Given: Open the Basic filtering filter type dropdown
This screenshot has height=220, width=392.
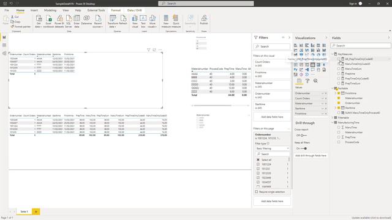Looking at the screenshot, I should [272, 148].
